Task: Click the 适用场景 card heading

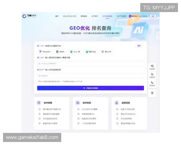Action: pos(126,103)
